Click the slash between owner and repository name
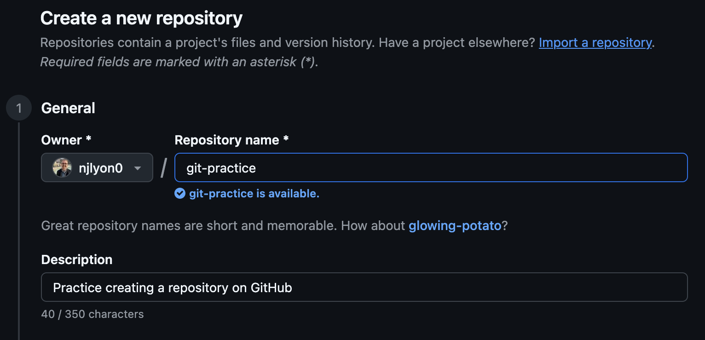 pyautogui.click(x=163, y=167)
